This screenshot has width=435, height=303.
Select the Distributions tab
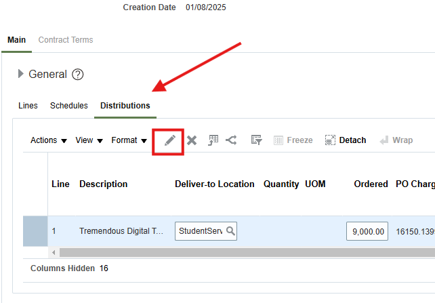coord(125,106)
